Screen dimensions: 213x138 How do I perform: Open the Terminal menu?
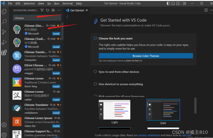(x=68, y=4)
